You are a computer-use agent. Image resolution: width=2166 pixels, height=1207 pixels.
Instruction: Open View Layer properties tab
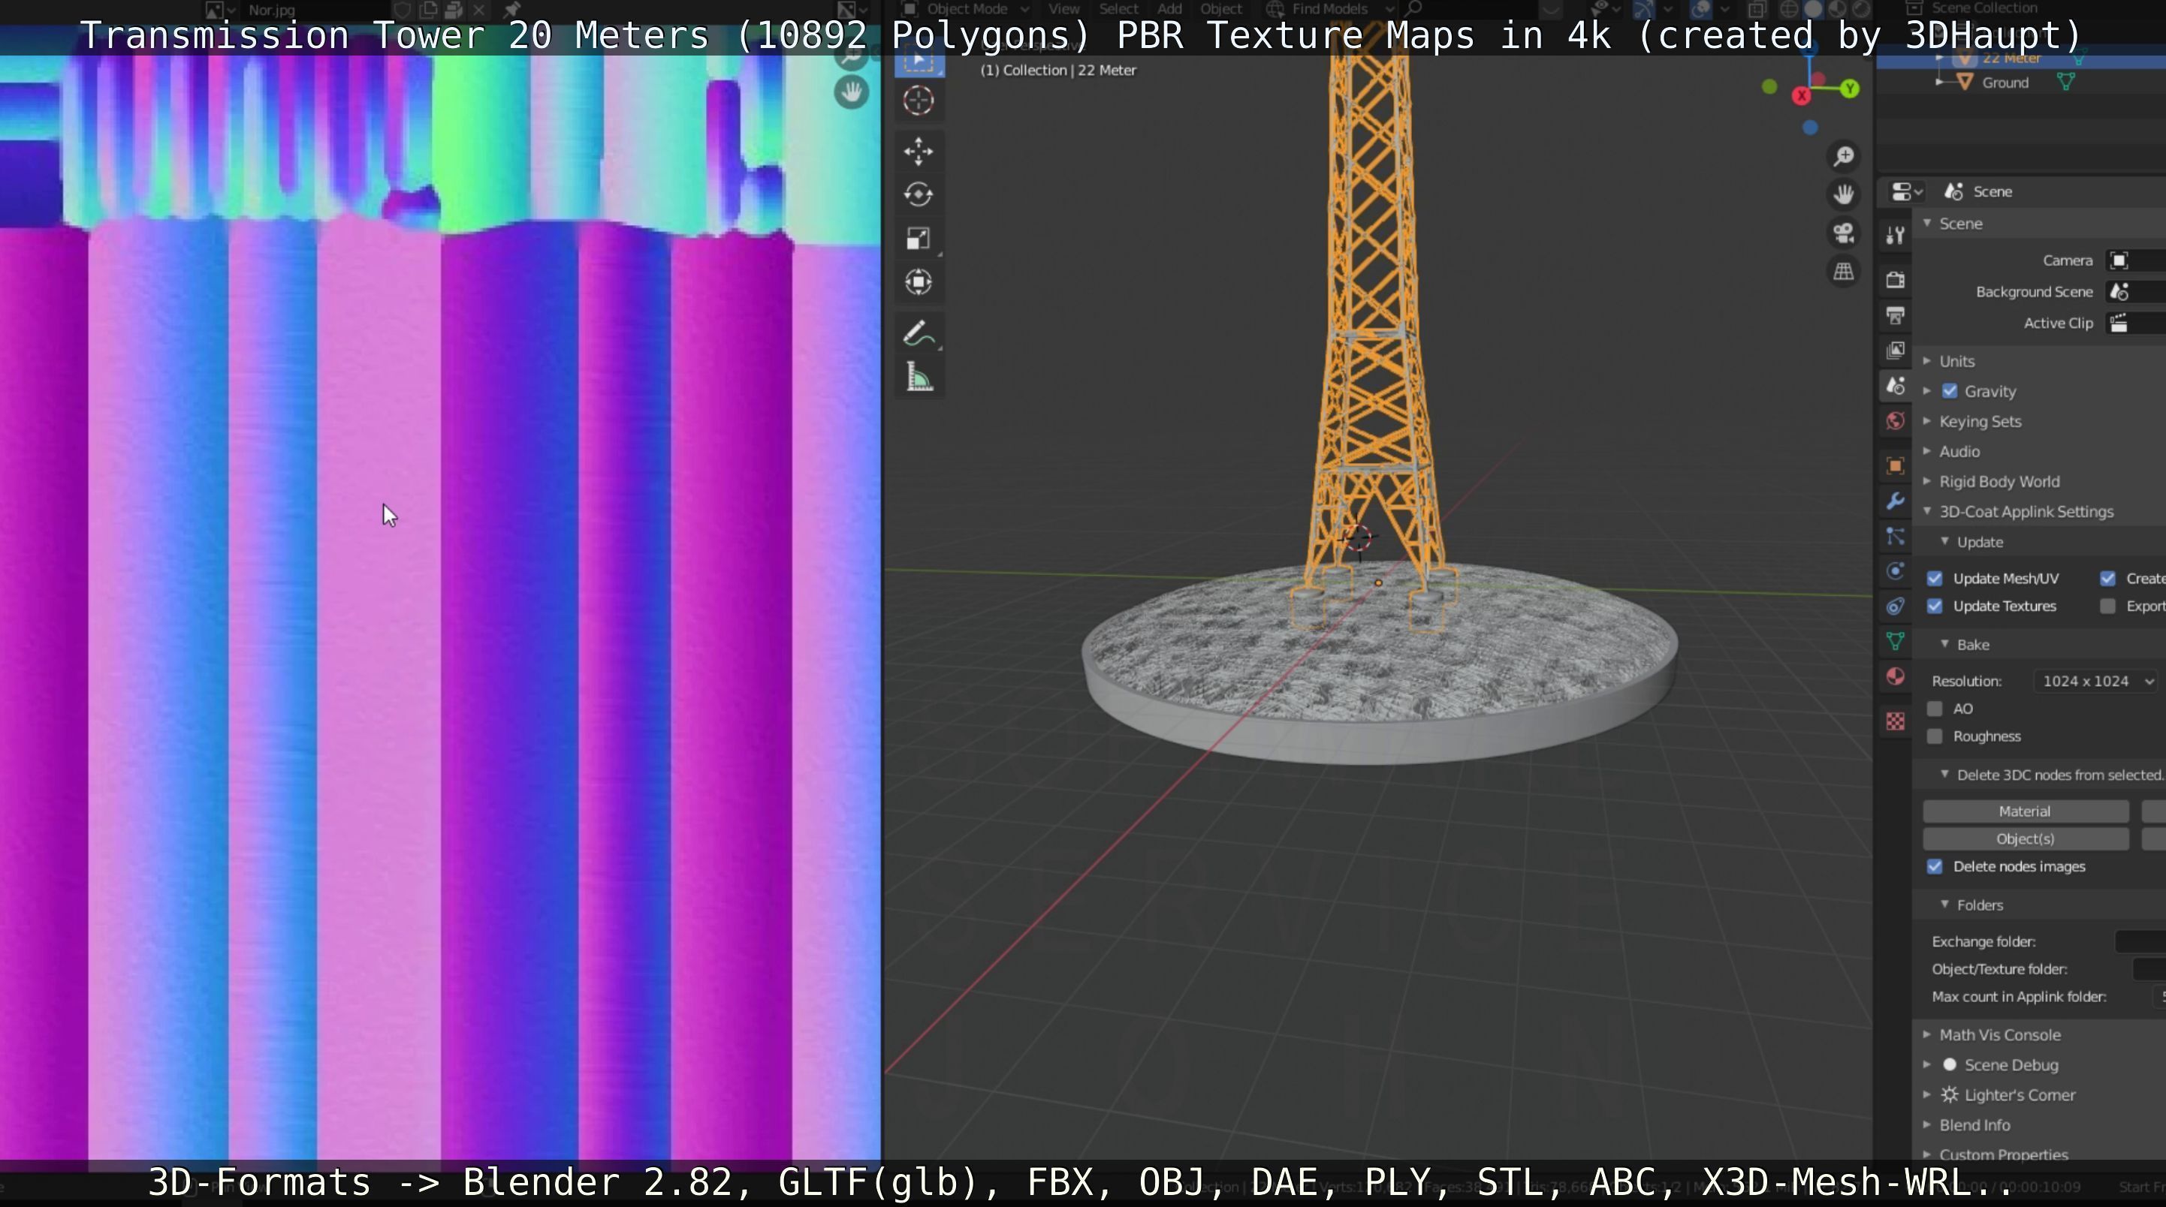pyautogui.click(x=1896, y=351)
